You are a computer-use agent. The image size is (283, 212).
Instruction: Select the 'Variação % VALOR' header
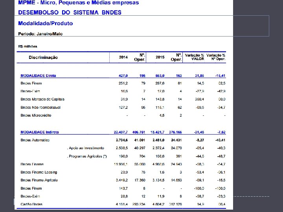(194, 57)
